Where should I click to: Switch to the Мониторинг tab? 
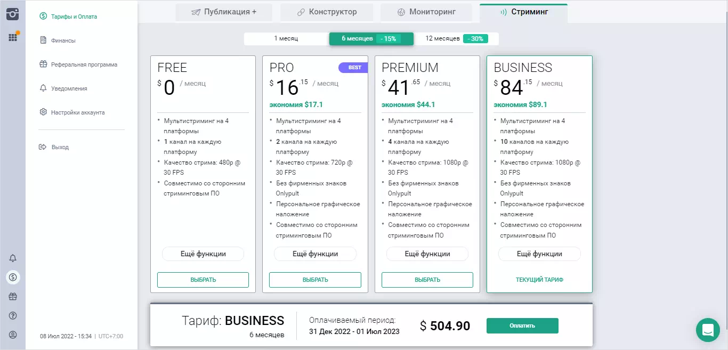[x=426, y=12]
